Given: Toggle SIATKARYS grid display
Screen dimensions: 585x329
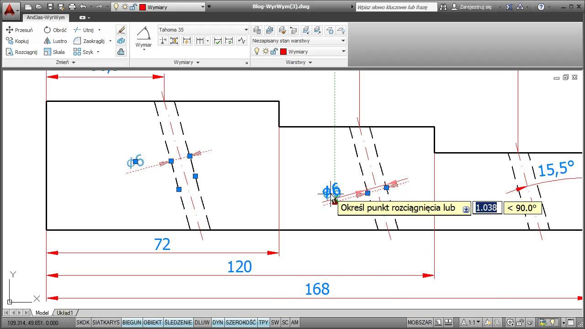Looking at the screenshot, I should point(106,322).
